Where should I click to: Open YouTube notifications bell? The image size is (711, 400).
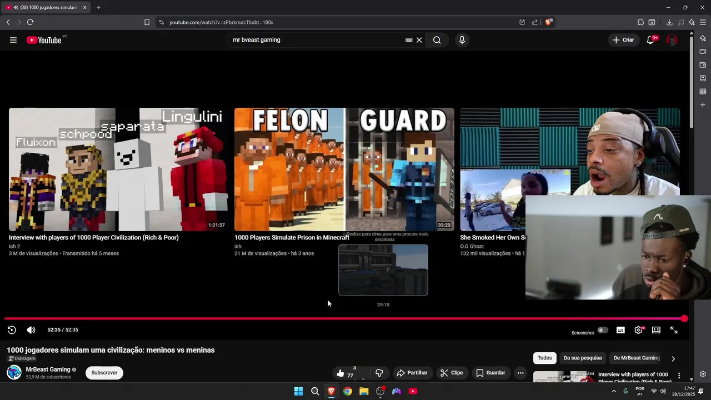650,40
